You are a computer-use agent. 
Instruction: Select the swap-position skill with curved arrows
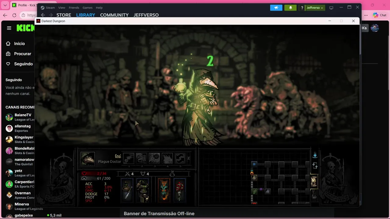click(x=180, y=158)
